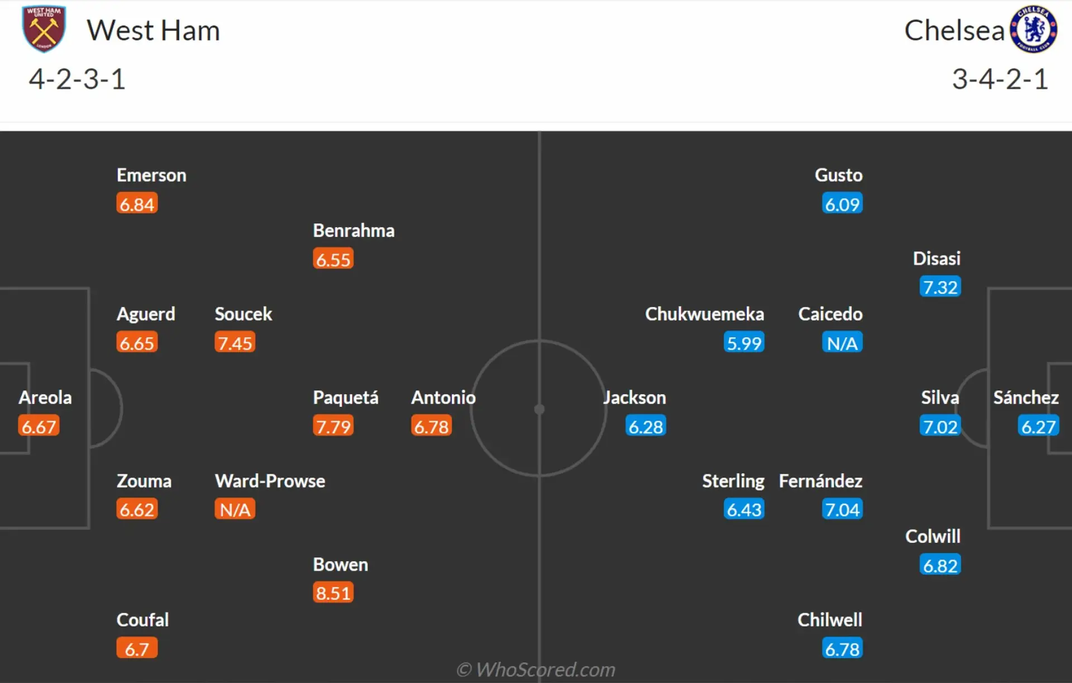Screen dimensions: 1072x683
Task: Select Ward-Prowse's N/A rating badge
Action: [235, 509]
